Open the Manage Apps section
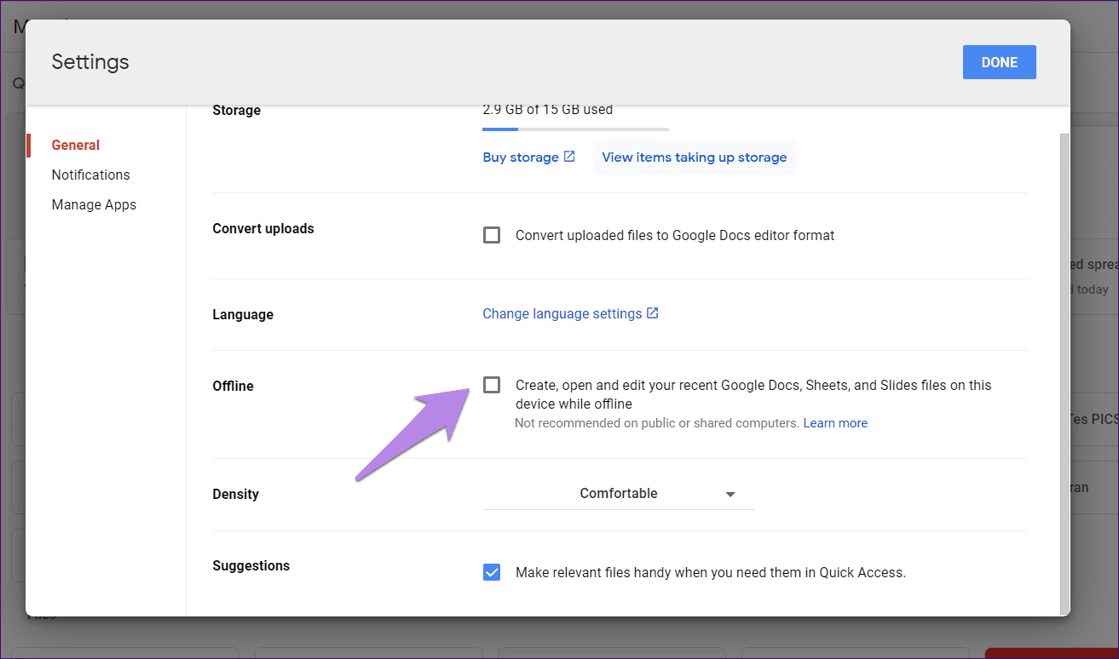Image resolution: width=1119 pixels, height=659 pixels. click(x=94, y=204)
